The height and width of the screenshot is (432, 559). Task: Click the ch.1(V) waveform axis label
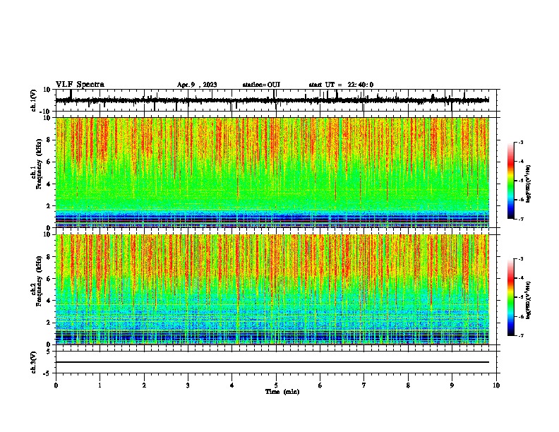tap(34, 100)
